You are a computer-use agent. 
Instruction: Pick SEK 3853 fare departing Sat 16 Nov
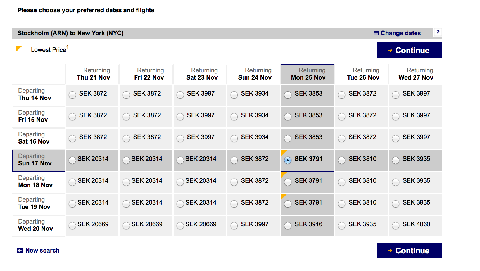[288, 139]
